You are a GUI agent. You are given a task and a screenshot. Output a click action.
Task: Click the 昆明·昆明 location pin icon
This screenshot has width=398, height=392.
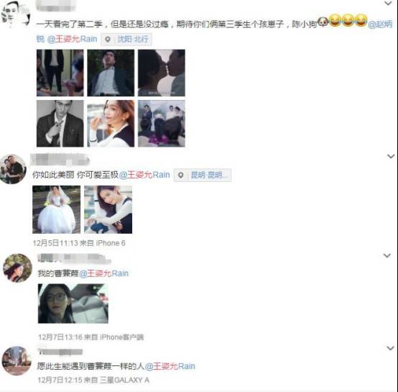coord(181,175)
